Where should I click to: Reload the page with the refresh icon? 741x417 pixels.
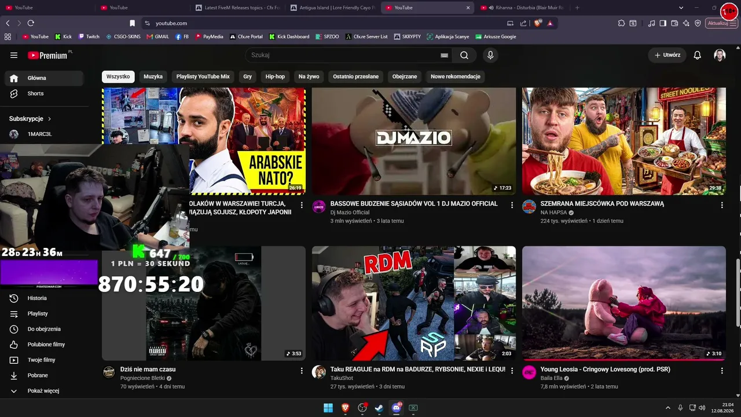tap(31, 23)
